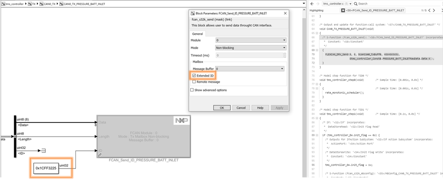Viewport: 443px width, 180px height.
Task: Select the bus selector vertical bar block
Action: 15,136
